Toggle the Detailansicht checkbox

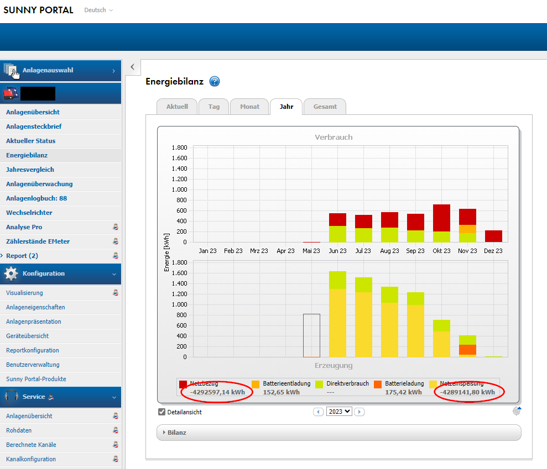pos(162,412)
